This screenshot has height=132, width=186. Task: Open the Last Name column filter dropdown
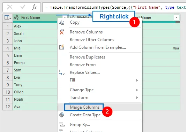click(x=177, y=17)
